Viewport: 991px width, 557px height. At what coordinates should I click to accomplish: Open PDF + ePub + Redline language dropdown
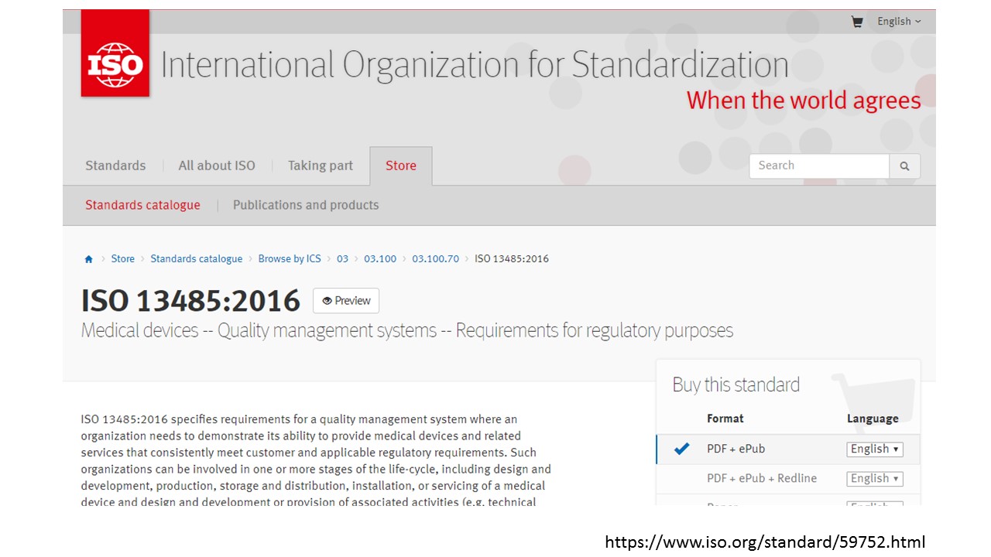coord(875,478)
